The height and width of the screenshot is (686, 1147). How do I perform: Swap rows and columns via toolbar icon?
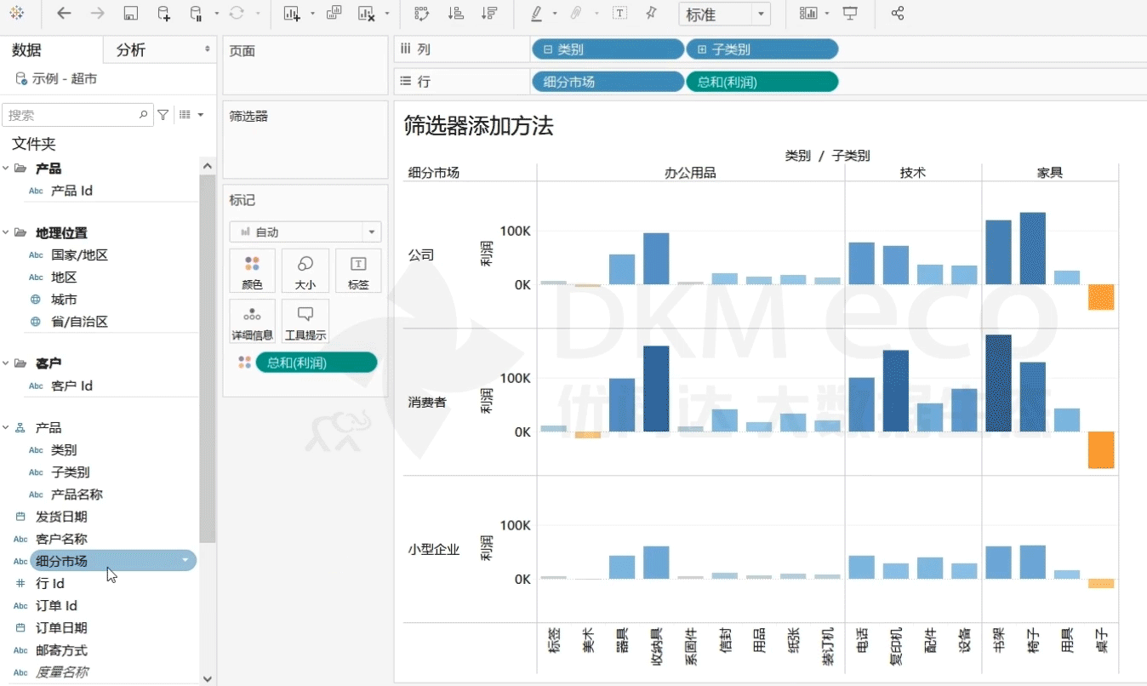point(421,14)
